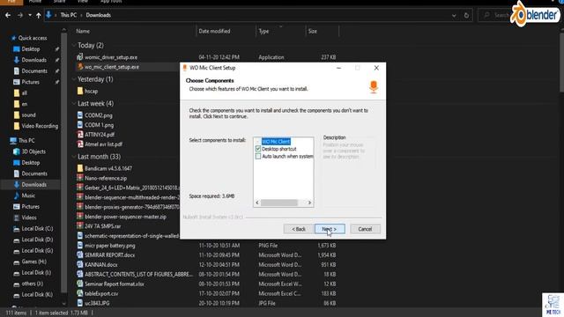
Task: Toggle the Desktop shortcut checkbox
Action: click(x=258, y=149)
